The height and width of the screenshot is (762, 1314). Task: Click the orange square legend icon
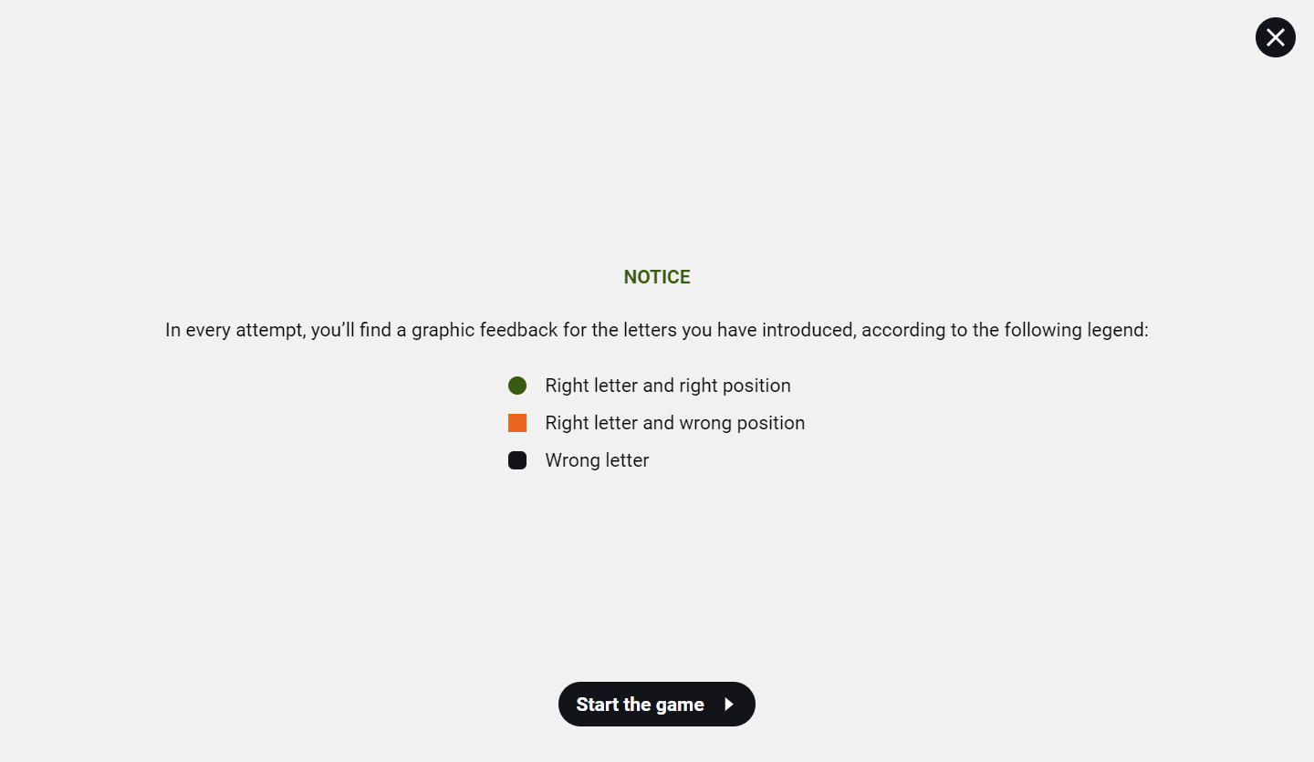coord(517,423)
